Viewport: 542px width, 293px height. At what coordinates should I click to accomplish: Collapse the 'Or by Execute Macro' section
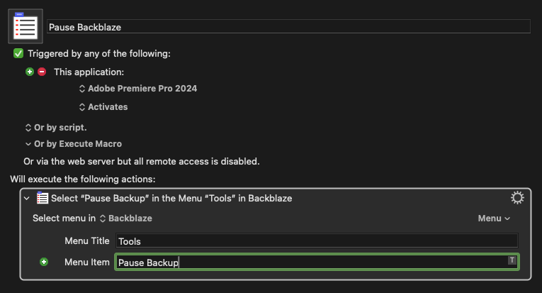[x=28, y=144]
